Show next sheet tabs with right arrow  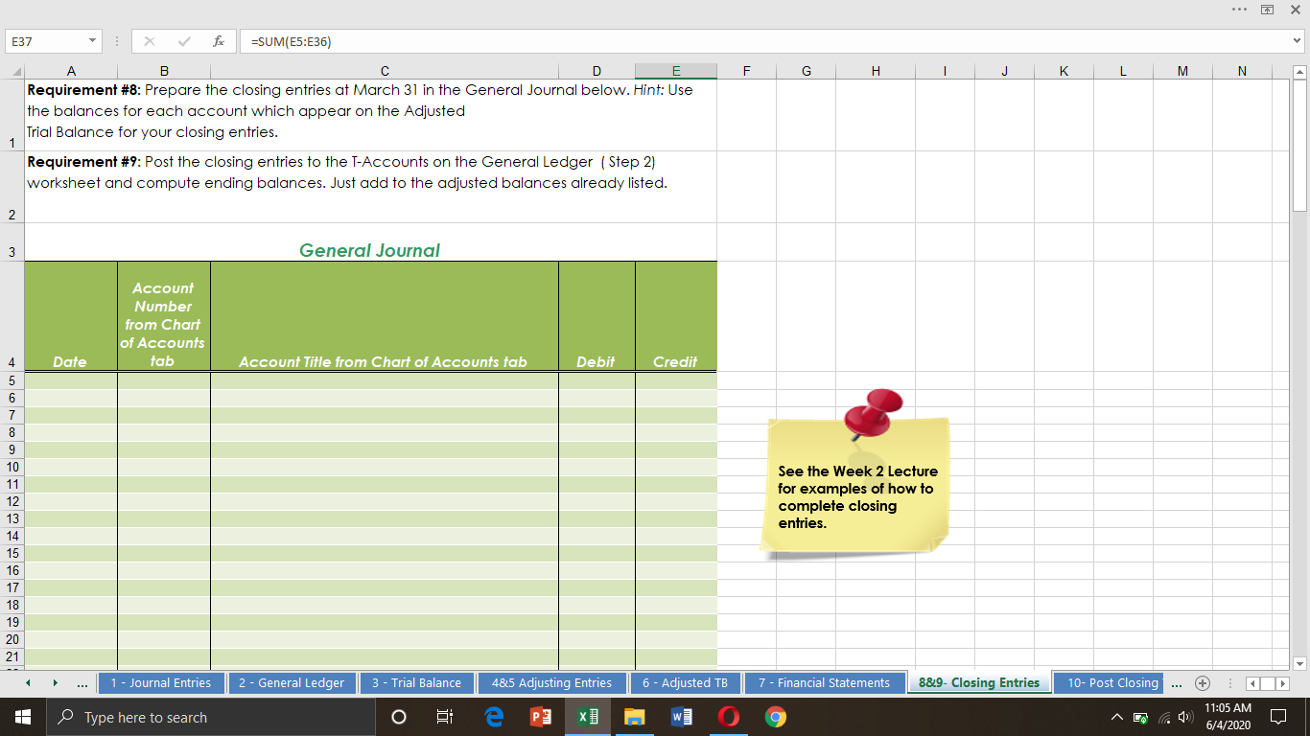[x=55, y=683]
